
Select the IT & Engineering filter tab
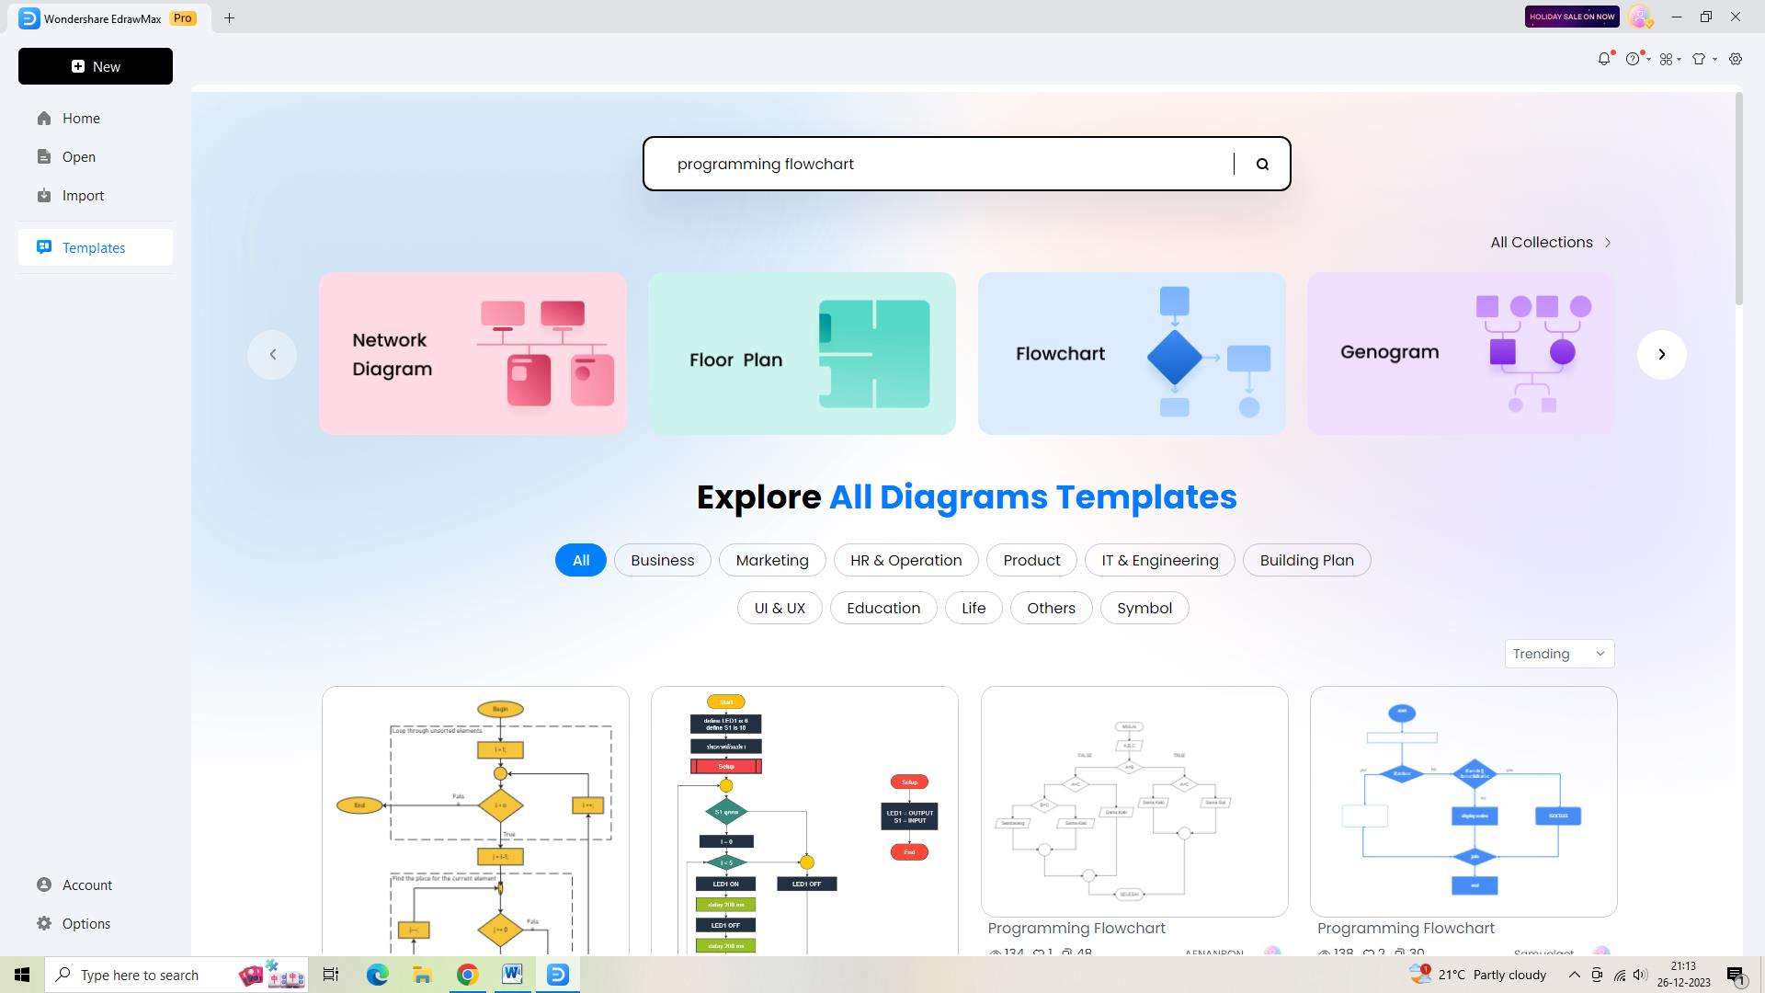pos(1160,560)
